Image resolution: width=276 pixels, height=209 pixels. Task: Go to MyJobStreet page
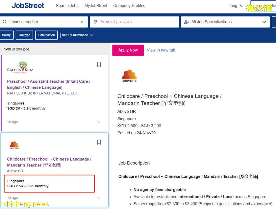(96, 6)
